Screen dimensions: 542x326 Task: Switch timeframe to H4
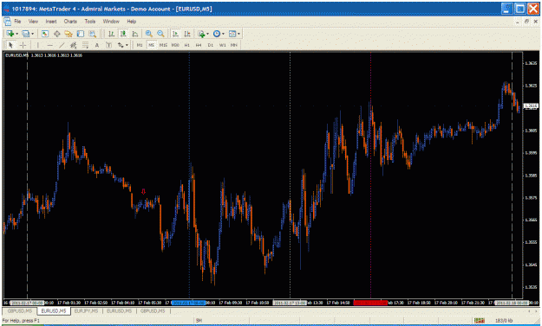click(x=199, y=45)
